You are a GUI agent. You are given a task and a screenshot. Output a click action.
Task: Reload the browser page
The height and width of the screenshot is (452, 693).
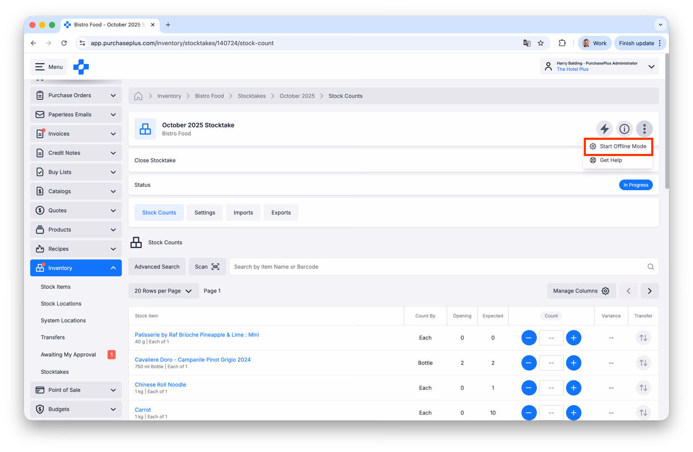[64, 43]
